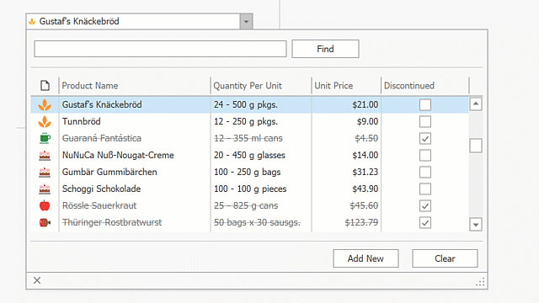
Task: Select the Gumbär Gummibärchen product name
Action: 109,172
